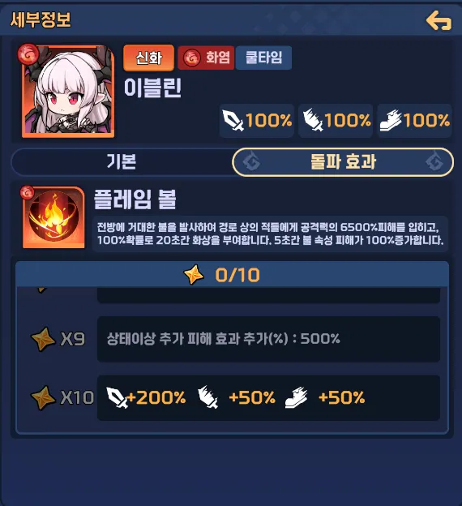The height and width of the screenshot is (506, 462).
Task: Switch to the 기본 tab
Action: coord(122,161)
